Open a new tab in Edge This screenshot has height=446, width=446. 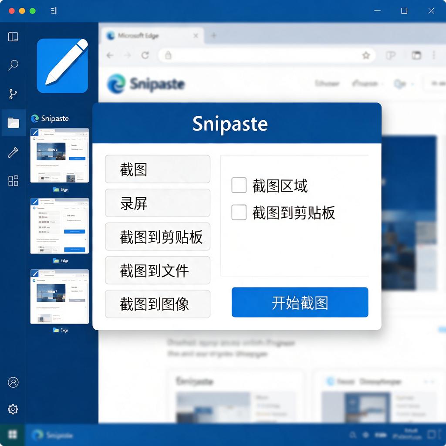214,36
